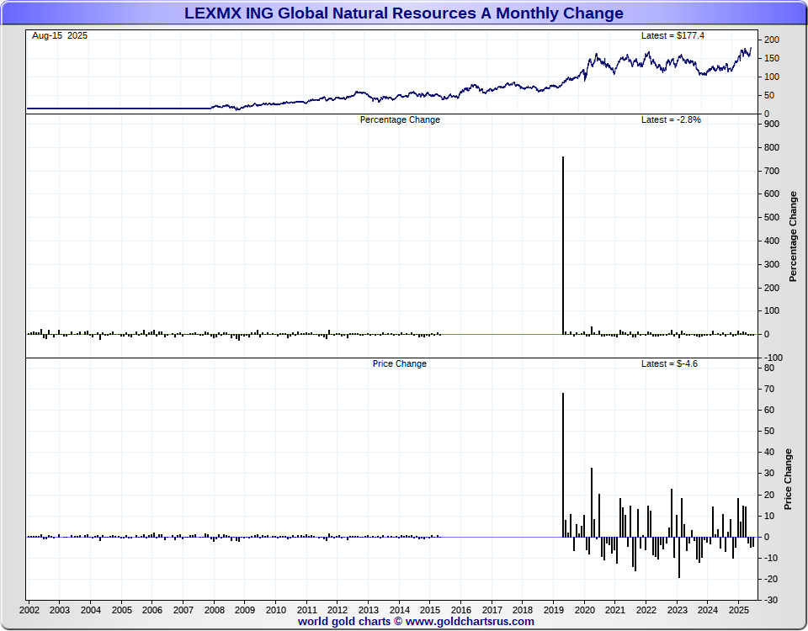808x631 pixels.
Task: Click the 2012 year label on x-axis
Action: click(337, 610)
